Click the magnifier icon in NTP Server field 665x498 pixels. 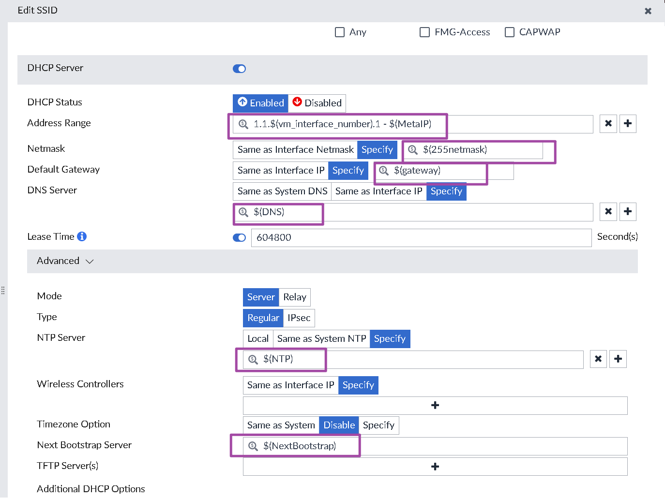pyautogui.click(x=253, y=359)
